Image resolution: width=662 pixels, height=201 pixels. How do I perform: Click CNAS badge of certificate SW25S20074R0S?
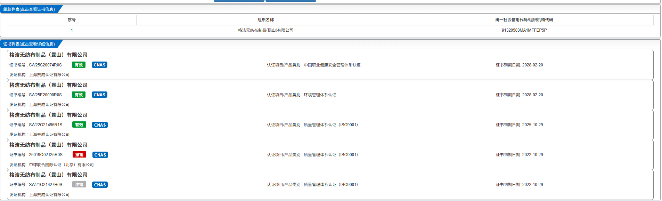(x=99, y=65)
